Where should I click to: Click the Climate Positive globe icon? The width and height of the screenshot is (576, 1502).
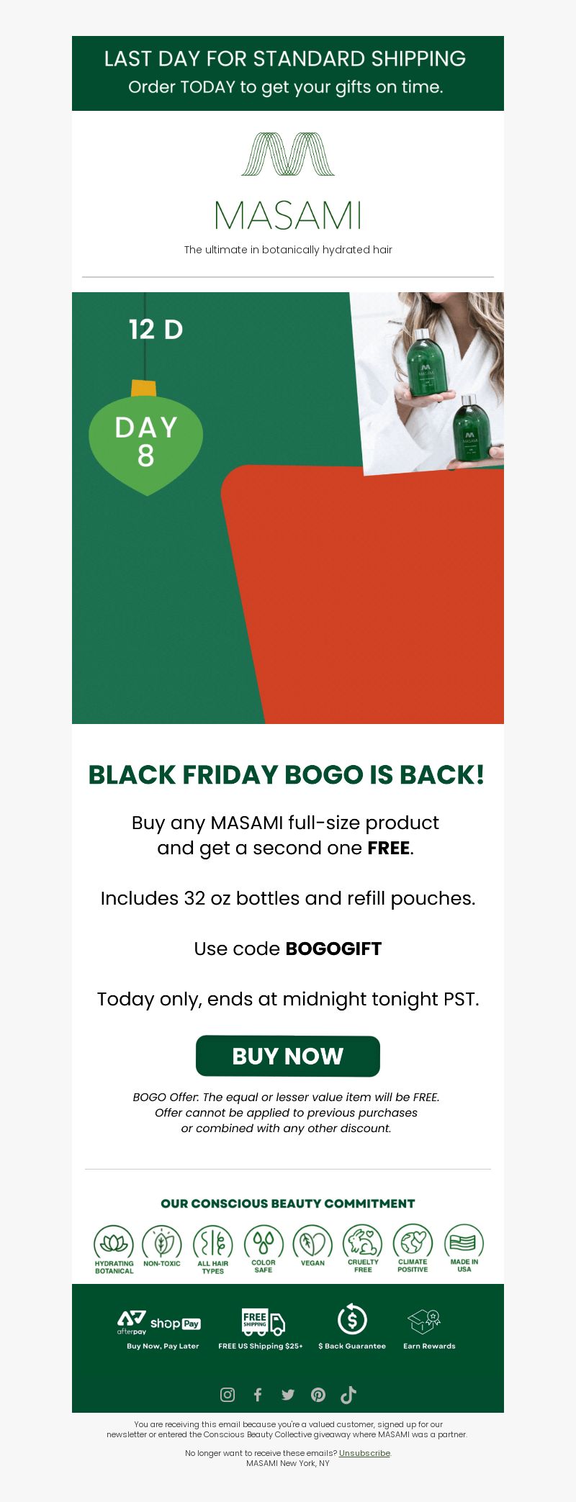(413, 1242)
